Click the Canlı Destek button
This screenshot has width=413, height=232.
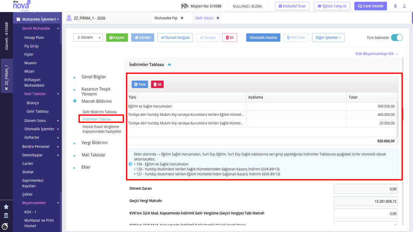pyautogui.click(x=370, y=6)
